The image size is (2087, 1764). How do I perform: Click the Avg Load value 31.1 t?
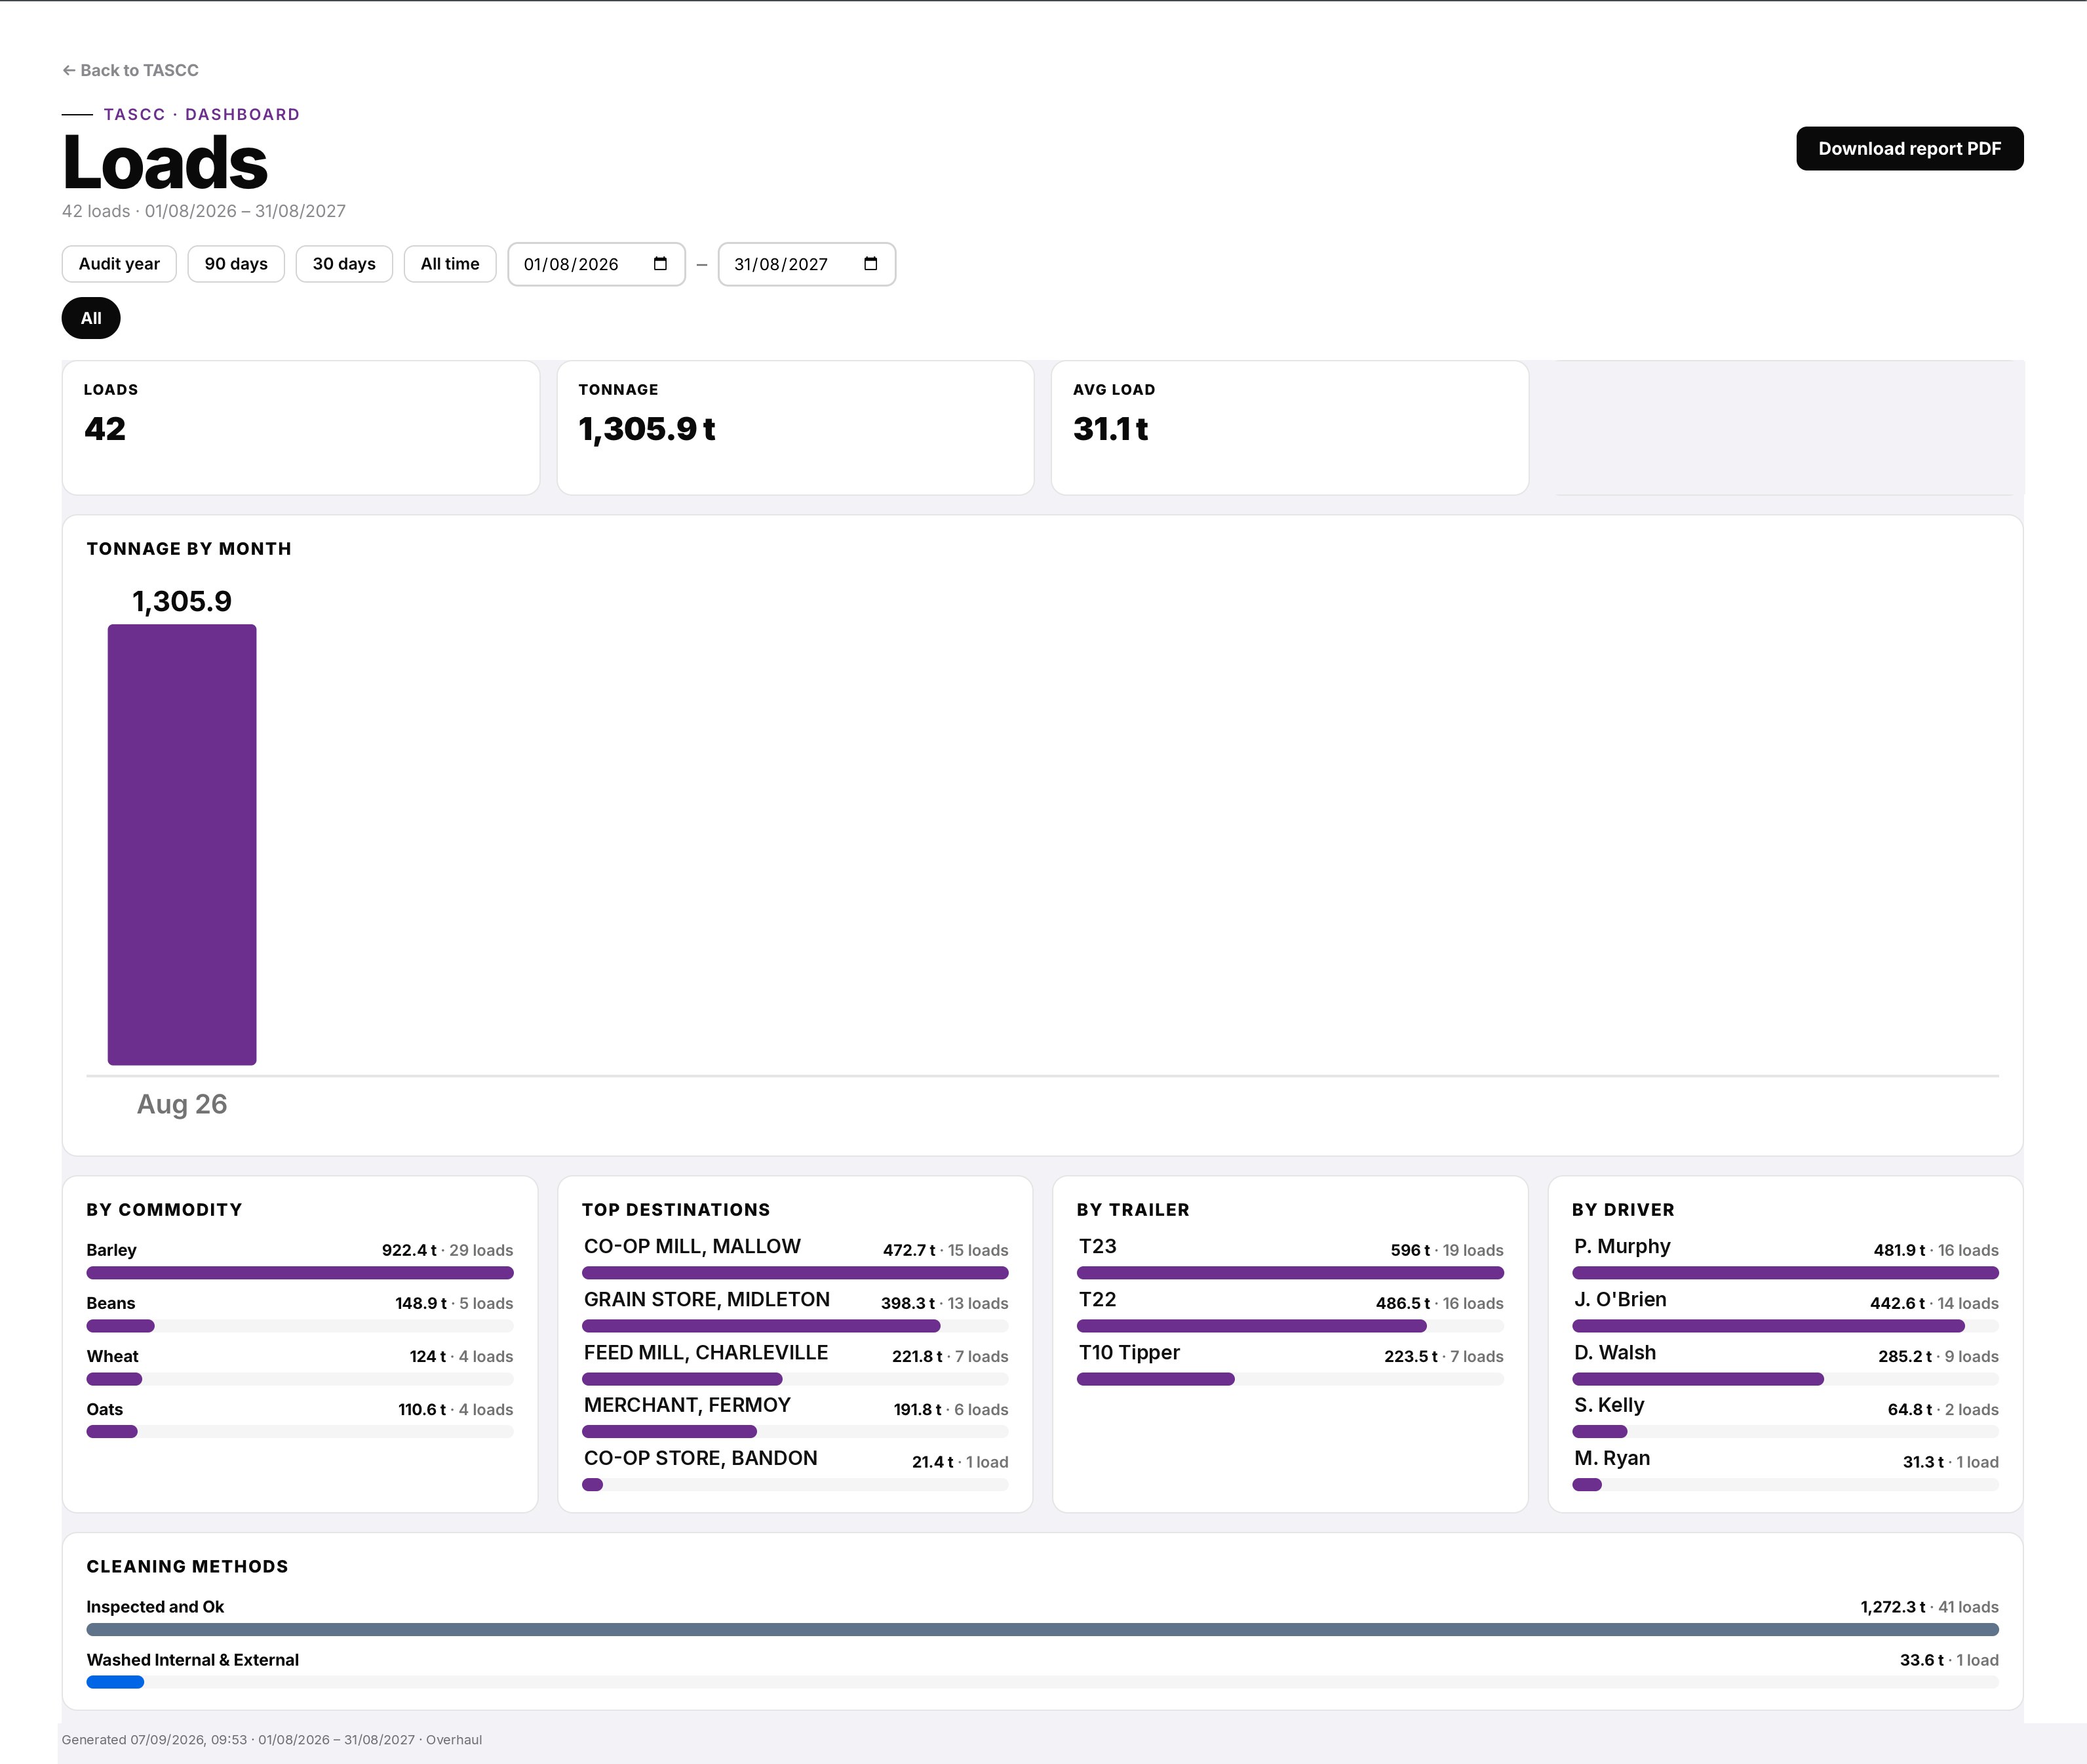[x=1110, y=429]
